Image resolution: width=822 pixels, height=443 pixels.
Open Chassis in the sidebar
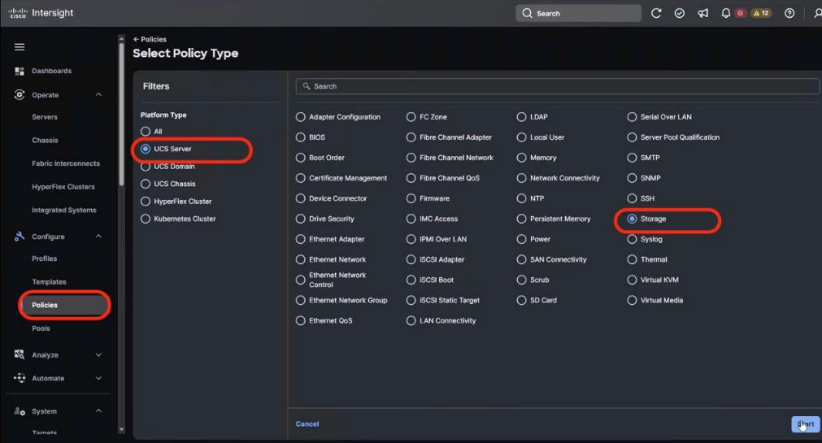(x=45, y=140)
